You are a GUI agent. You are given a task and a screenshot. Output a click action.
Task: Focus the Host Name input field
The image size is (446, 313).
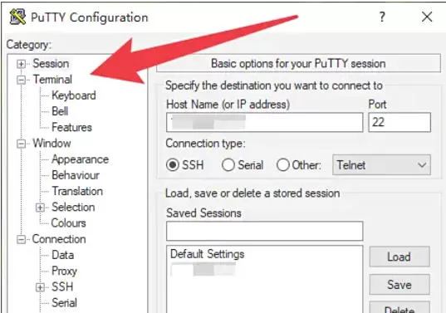click(265, 122)
